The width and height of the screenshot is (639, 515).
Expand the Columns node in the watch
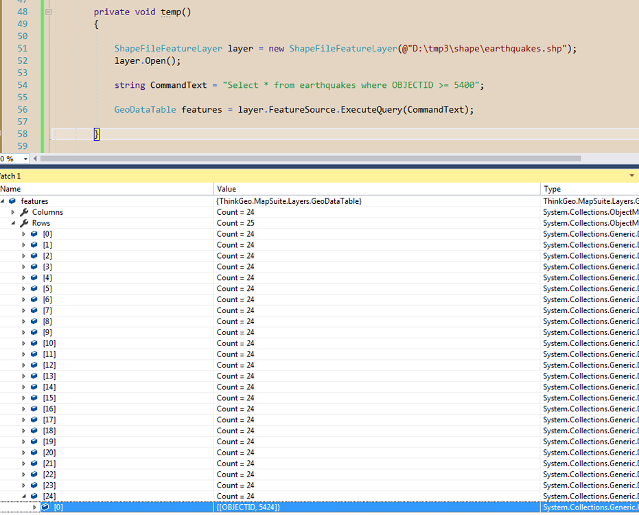pos(13,212)
